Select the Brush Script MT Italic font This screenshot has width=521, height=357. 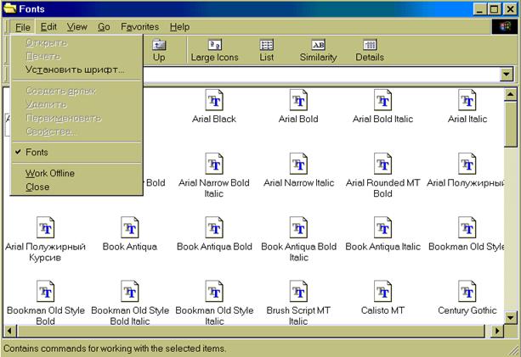[298, 293]
